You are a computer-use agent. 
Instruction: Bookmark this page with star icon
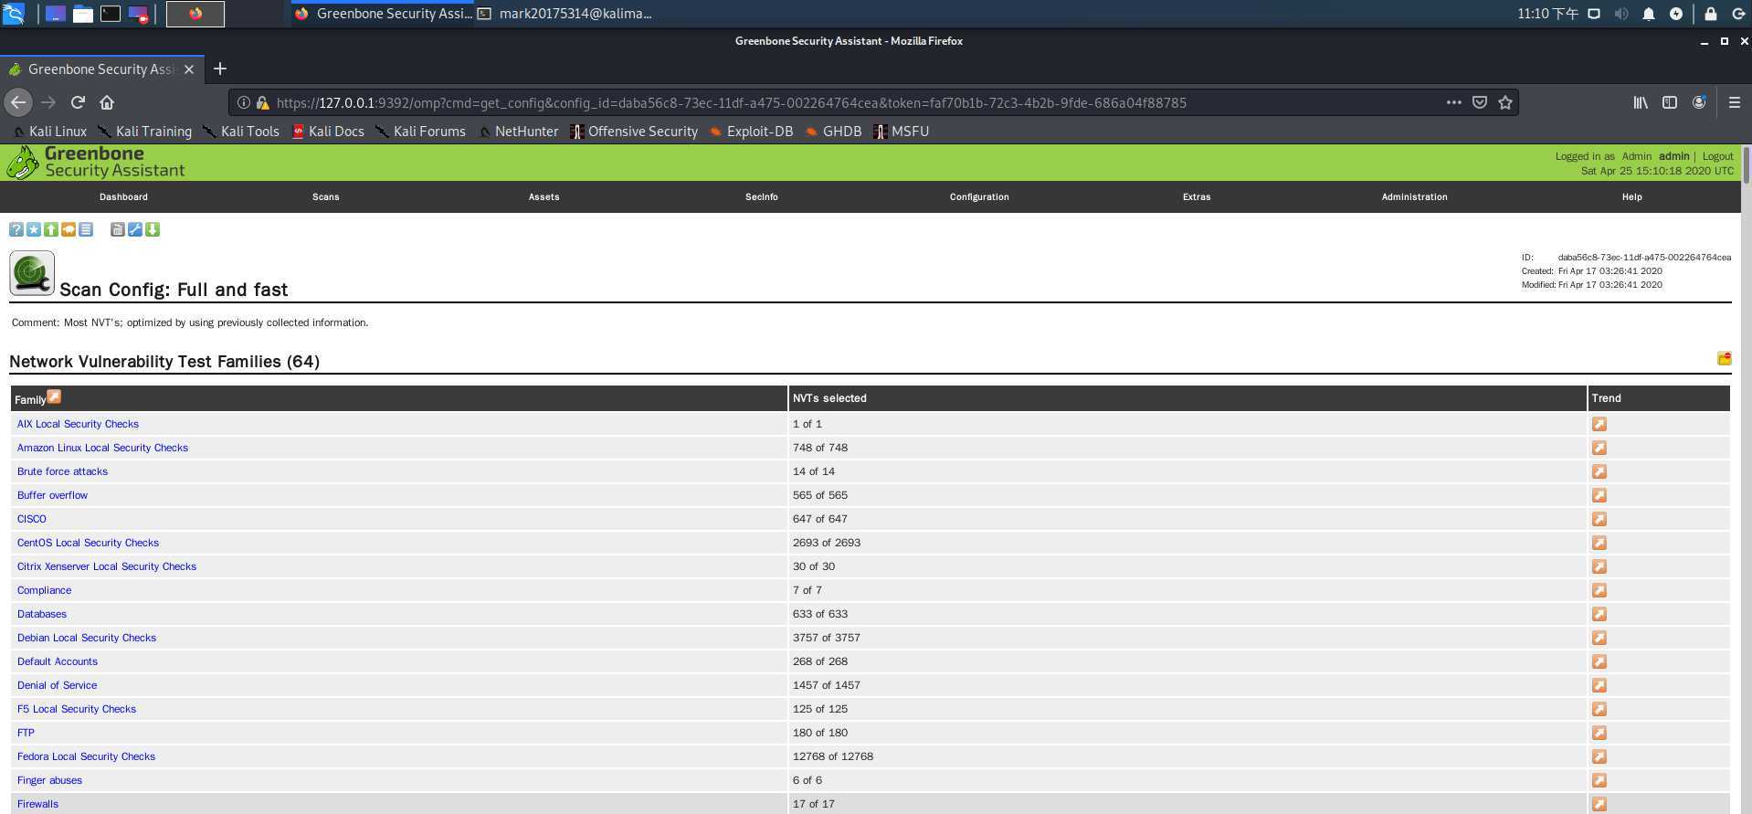click(1505, 102)
